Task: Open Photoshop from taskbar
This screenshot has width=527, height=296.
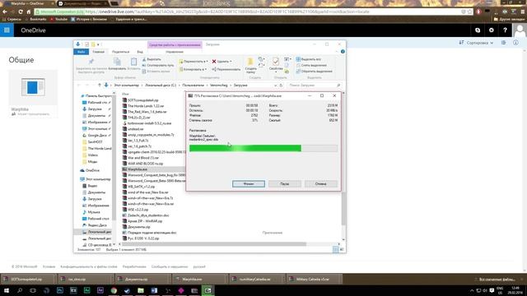Action: click(x=60, y=290)
